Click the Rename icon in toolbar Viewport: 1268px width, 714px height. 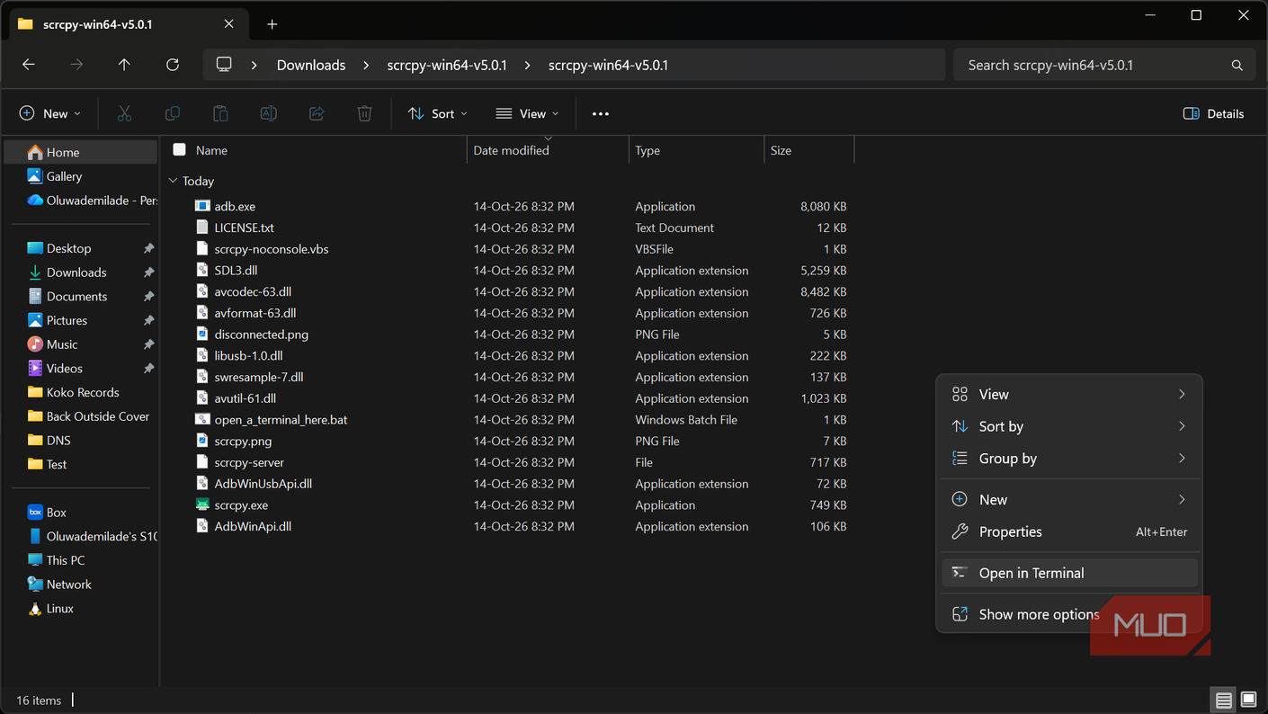pyautogui.click(x=268, y=113)
